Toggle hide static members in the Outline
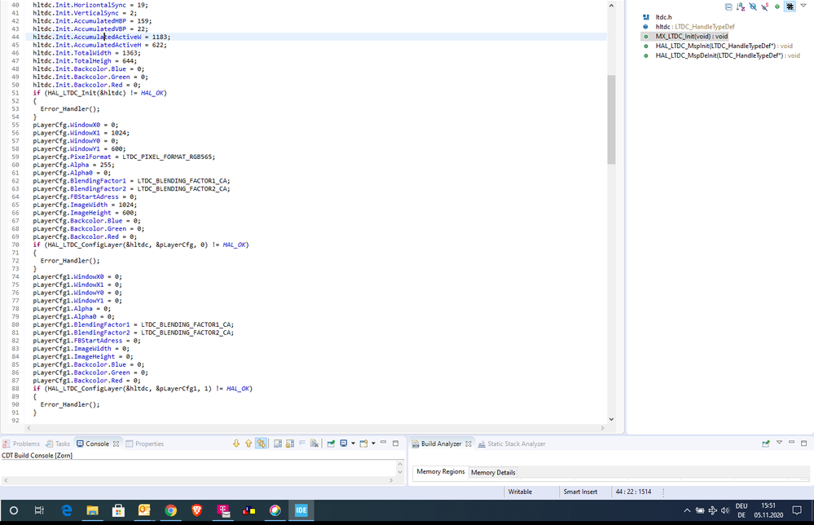Viewport: 814px width, 525px height. [764, 7]
